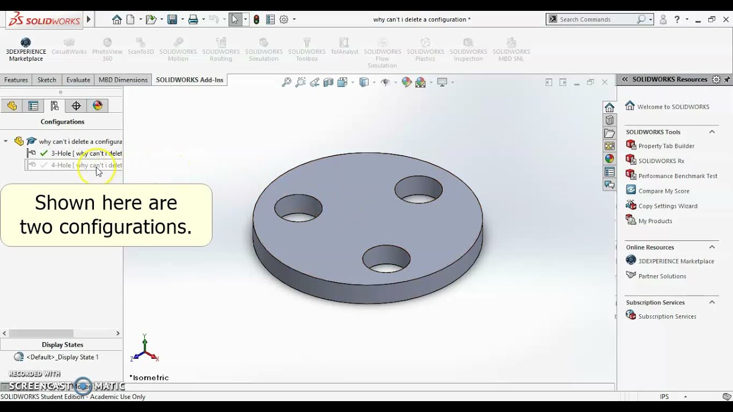The image size is (733, 412).
Task: Open Design Library in task pane
Action: tap(609, 120)
